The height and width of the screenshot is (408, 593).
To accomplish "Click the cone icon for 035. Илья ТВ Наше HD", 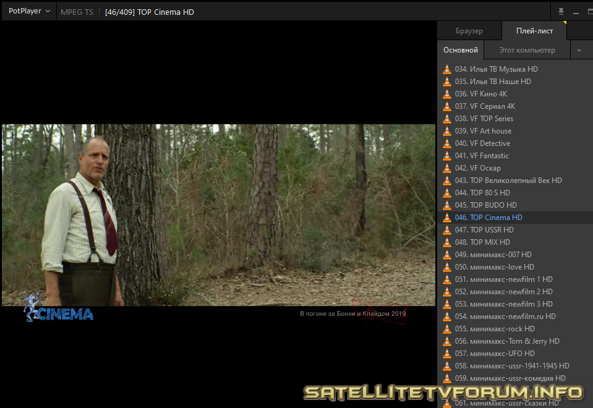I will coord(446,82).
